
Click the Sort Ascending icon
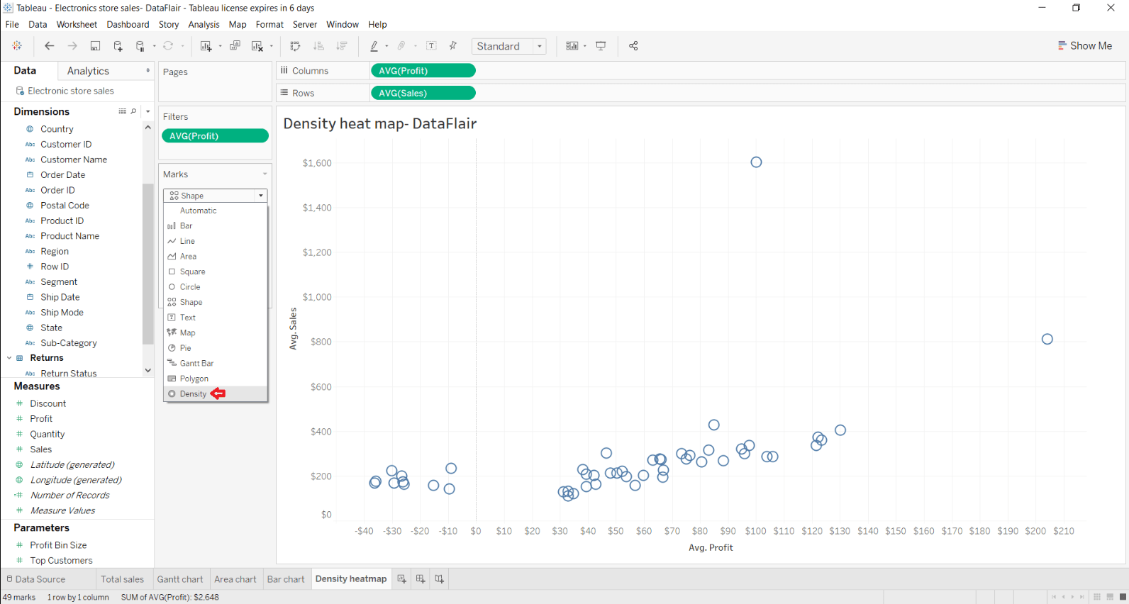point(318,46)
